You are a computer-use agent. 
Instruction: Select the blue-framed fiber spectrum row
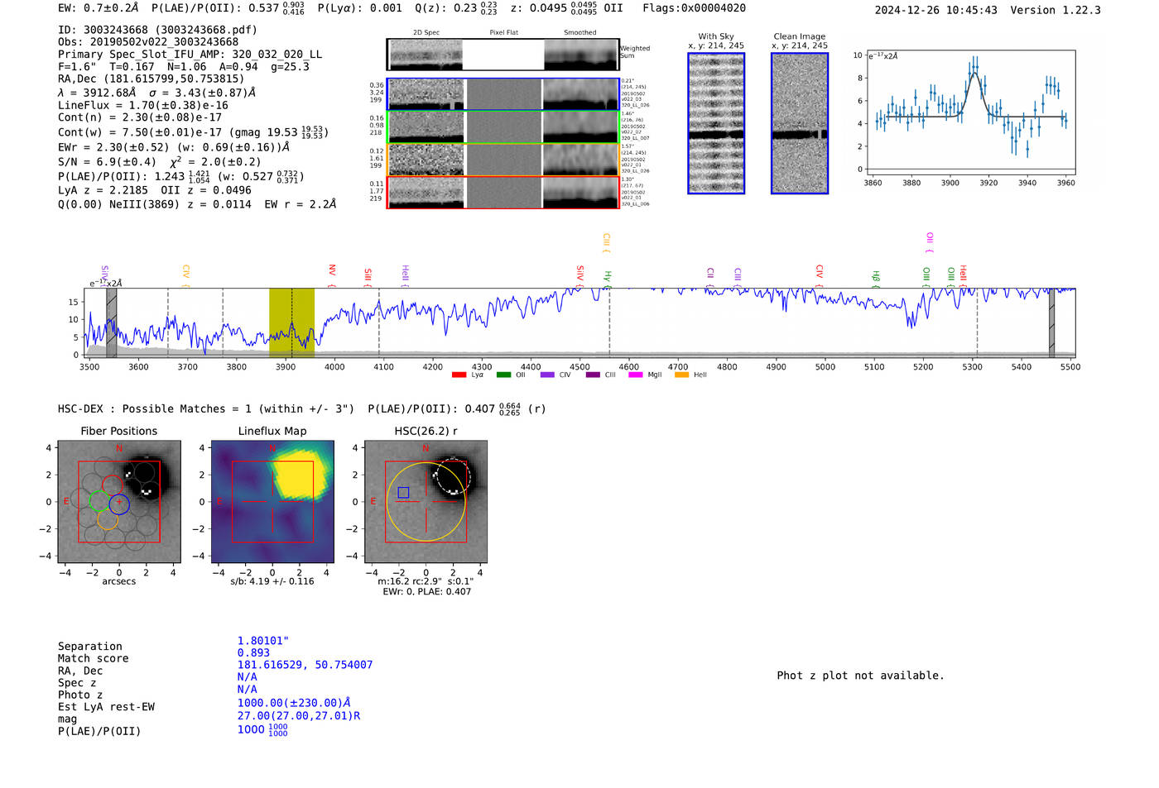503,94
